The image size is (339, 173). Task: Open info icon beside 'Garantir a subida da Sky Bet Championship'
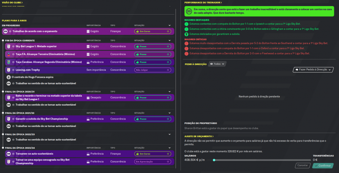(13, 119)
